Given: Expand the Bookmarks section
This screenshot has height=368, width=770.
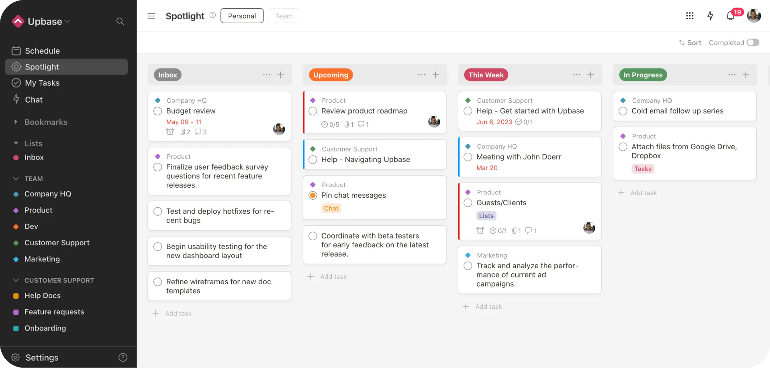Looking at the screenshot, I should [x=16, y=122].
